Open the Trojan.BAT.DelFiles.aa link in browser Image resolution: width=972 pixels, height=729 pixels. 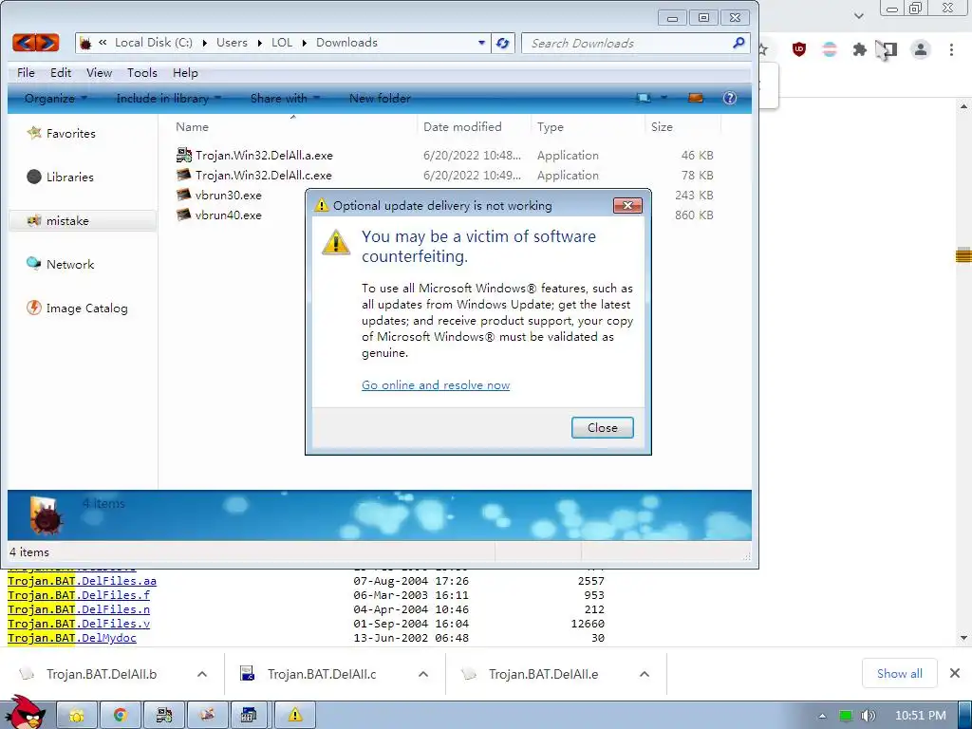pyautogui.click(x=82, y=581)
